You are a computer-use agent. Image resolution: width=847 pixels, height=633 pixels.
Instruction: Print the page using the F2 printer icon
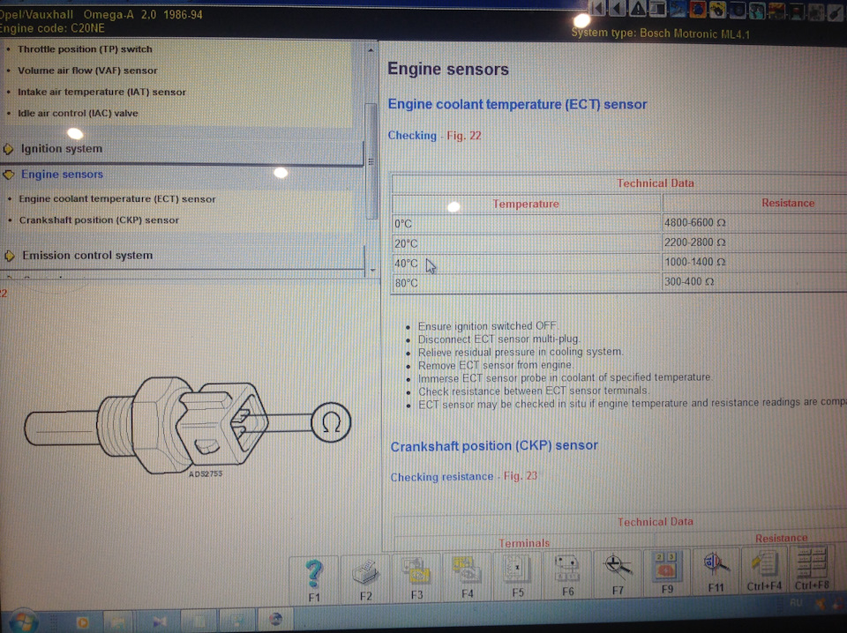[365, 578]
